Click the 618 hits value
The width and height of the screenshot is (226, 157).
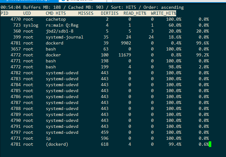(105, 144)
